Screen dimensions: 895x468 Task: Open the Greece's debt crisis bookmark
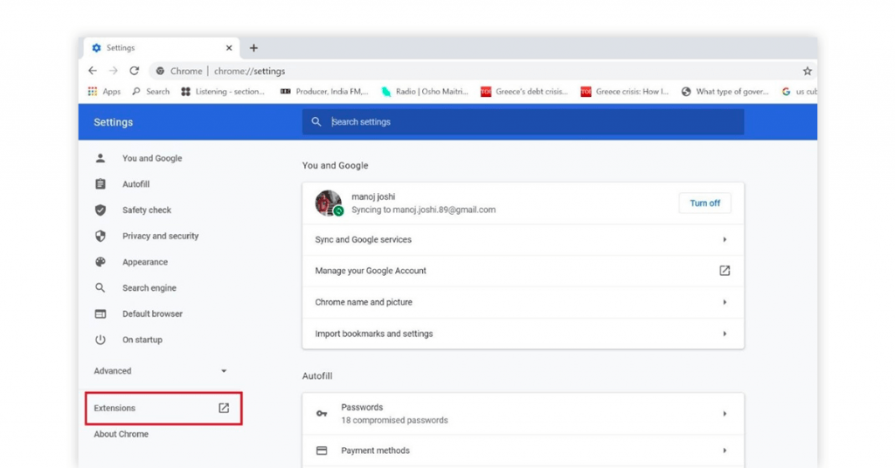click(524, 91)
